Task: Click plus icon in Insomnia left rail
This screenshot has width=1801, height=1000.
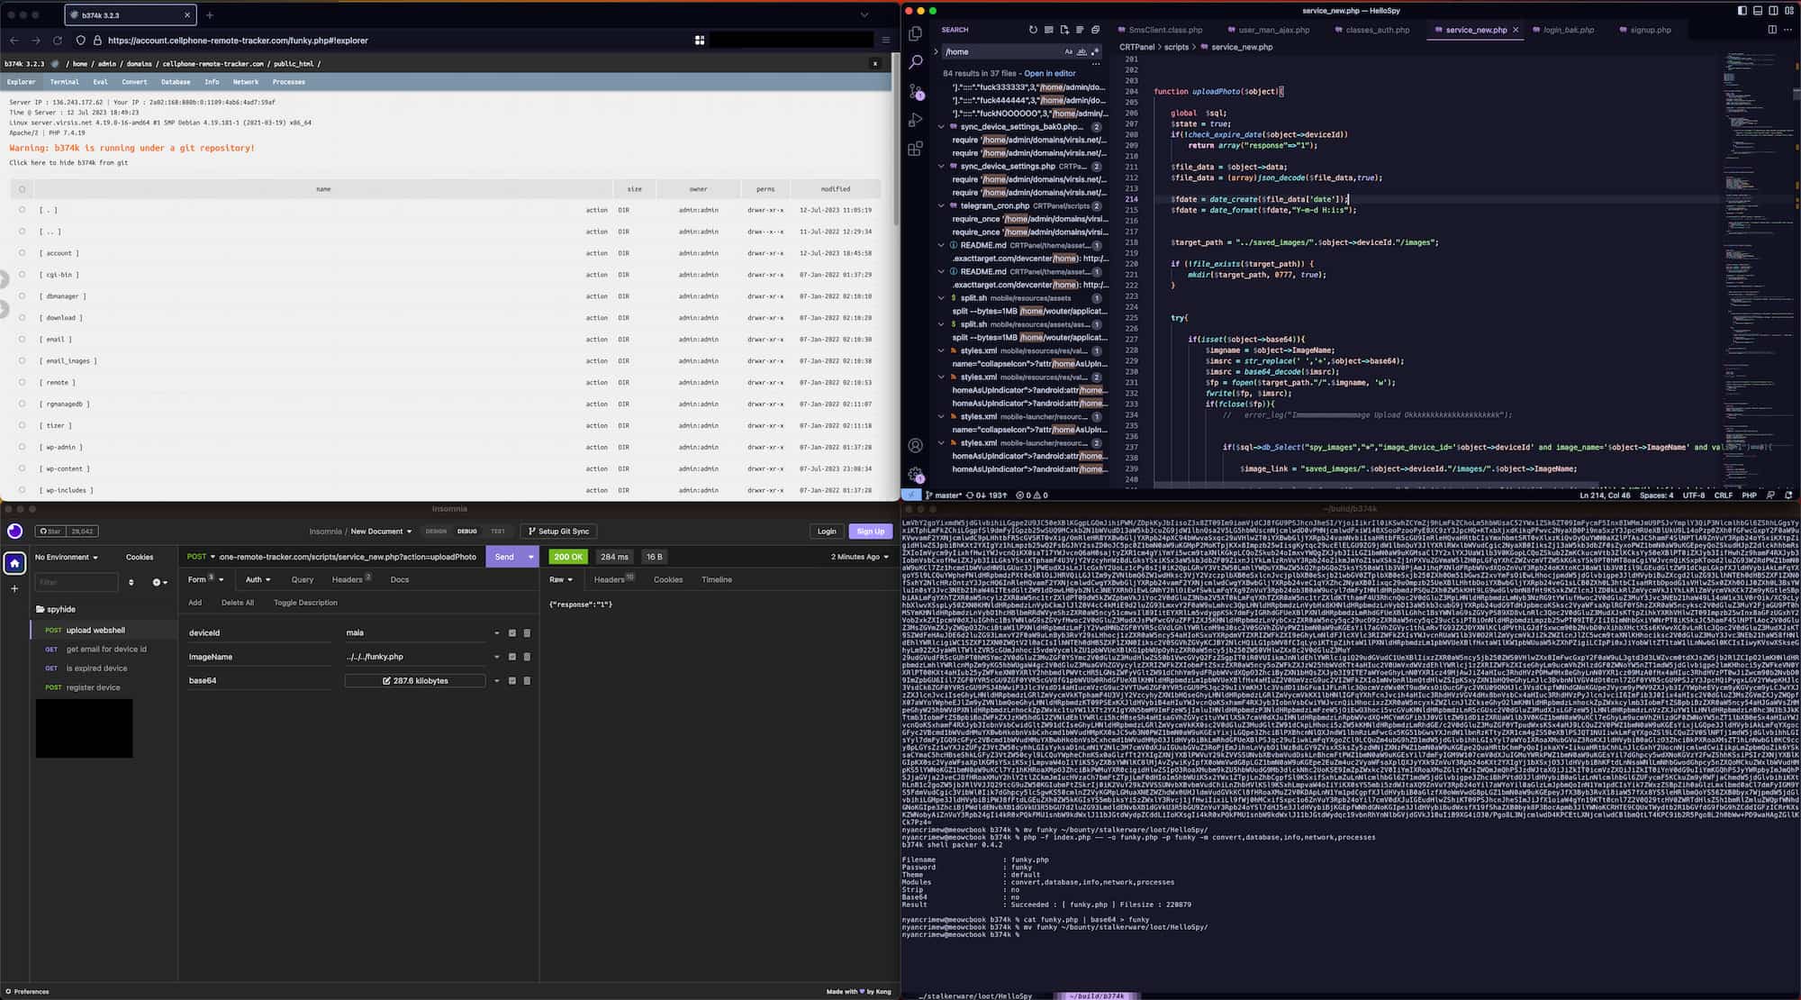Action: (x=14, y=588)
